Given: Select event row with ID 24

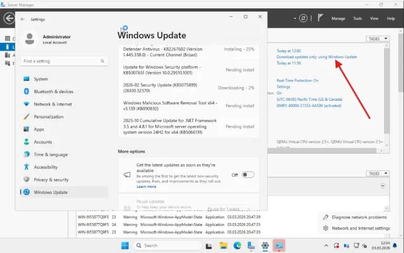Looking at the screenshot, I should point(169,225).
